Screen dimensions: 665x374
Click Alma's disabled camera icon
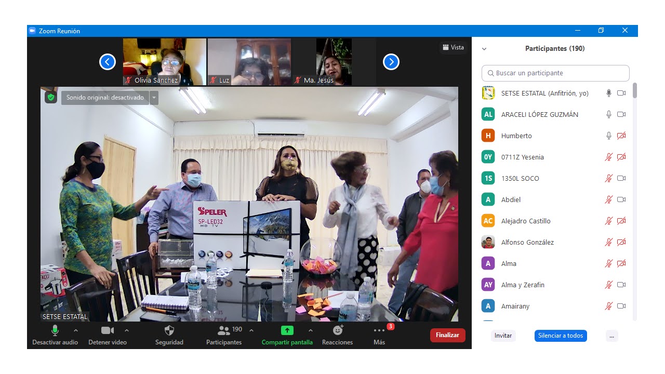pos(621,263)
